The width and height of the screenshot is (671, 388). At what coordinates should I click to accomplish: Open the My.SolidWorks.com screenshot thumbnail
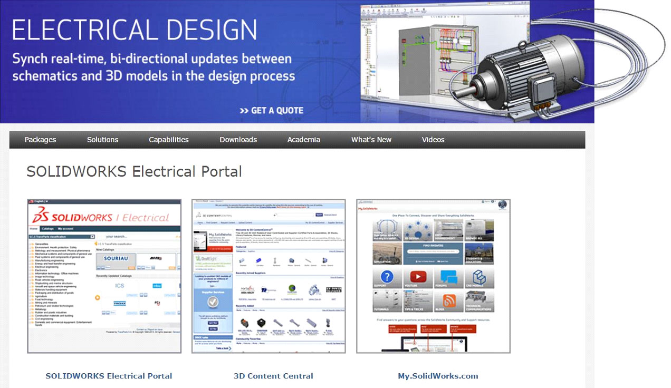coord(433,276)
